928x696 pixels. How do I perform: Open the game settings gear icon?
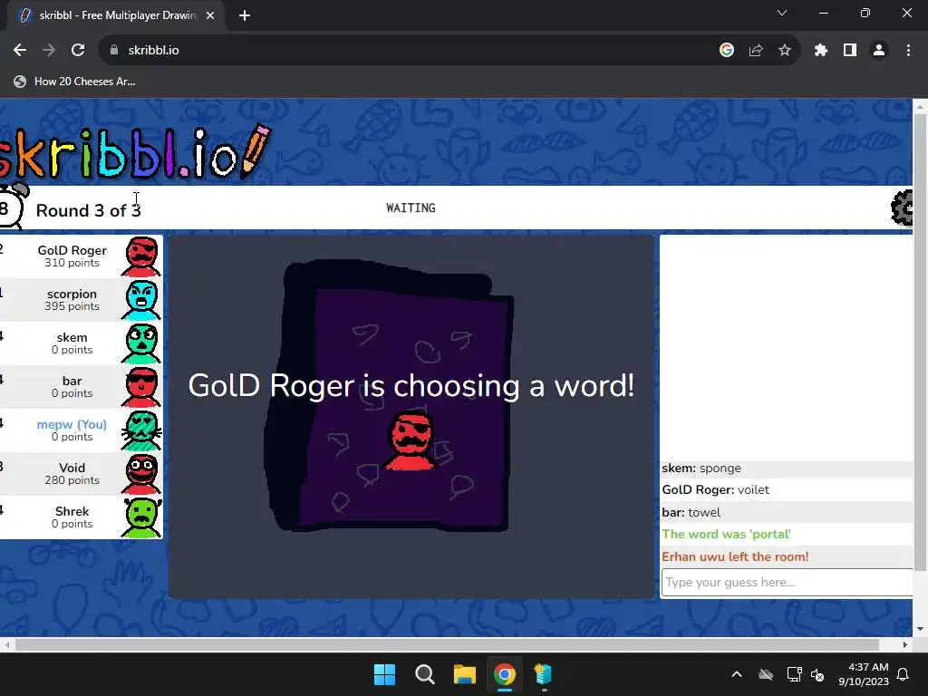click(x=903, y=208)
